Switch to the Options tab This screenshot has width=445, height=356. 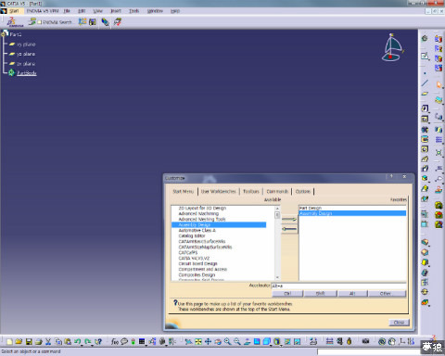pyautogui.click(x=303, y=191)
